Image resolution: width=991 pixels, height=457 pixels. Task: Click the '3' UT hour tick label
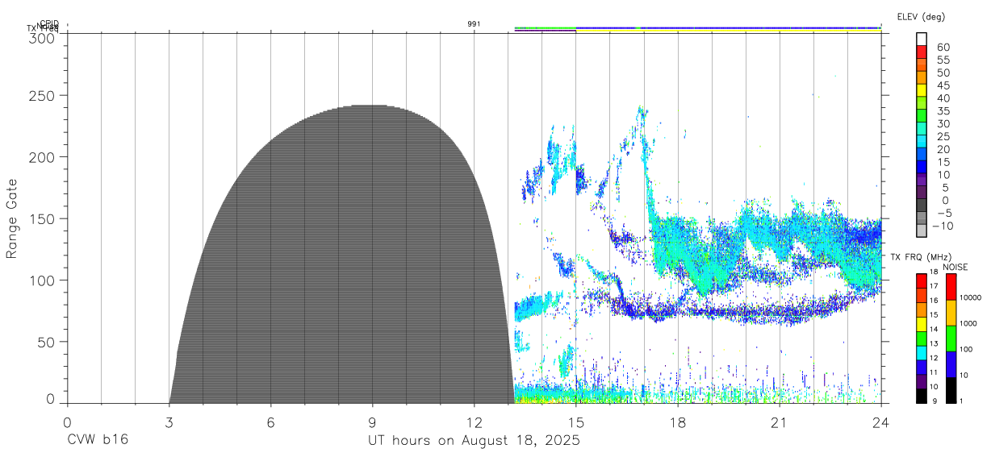169,422
